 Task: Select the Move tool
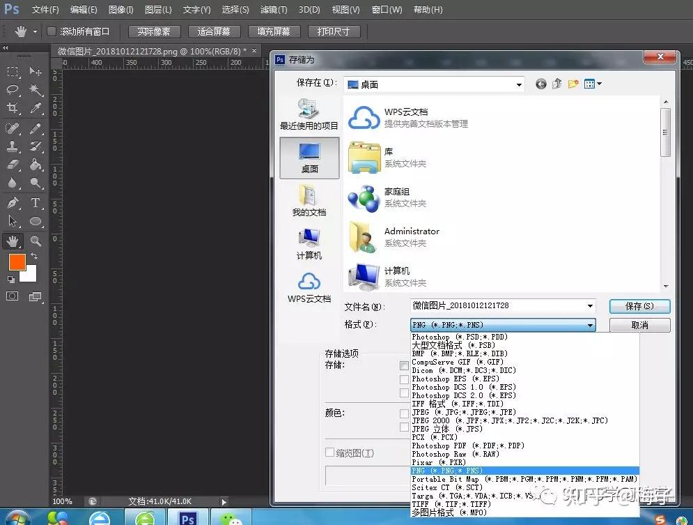pos(36,72)
